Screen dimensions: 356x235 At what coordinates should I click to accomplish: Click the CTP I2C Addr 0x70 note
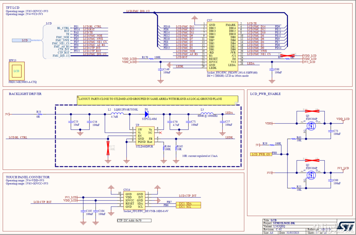coord(134,220)
